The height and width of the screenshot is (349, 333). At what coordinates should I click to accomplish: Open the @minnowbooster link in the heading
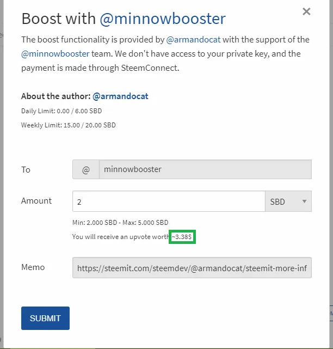tap(163, 19)
